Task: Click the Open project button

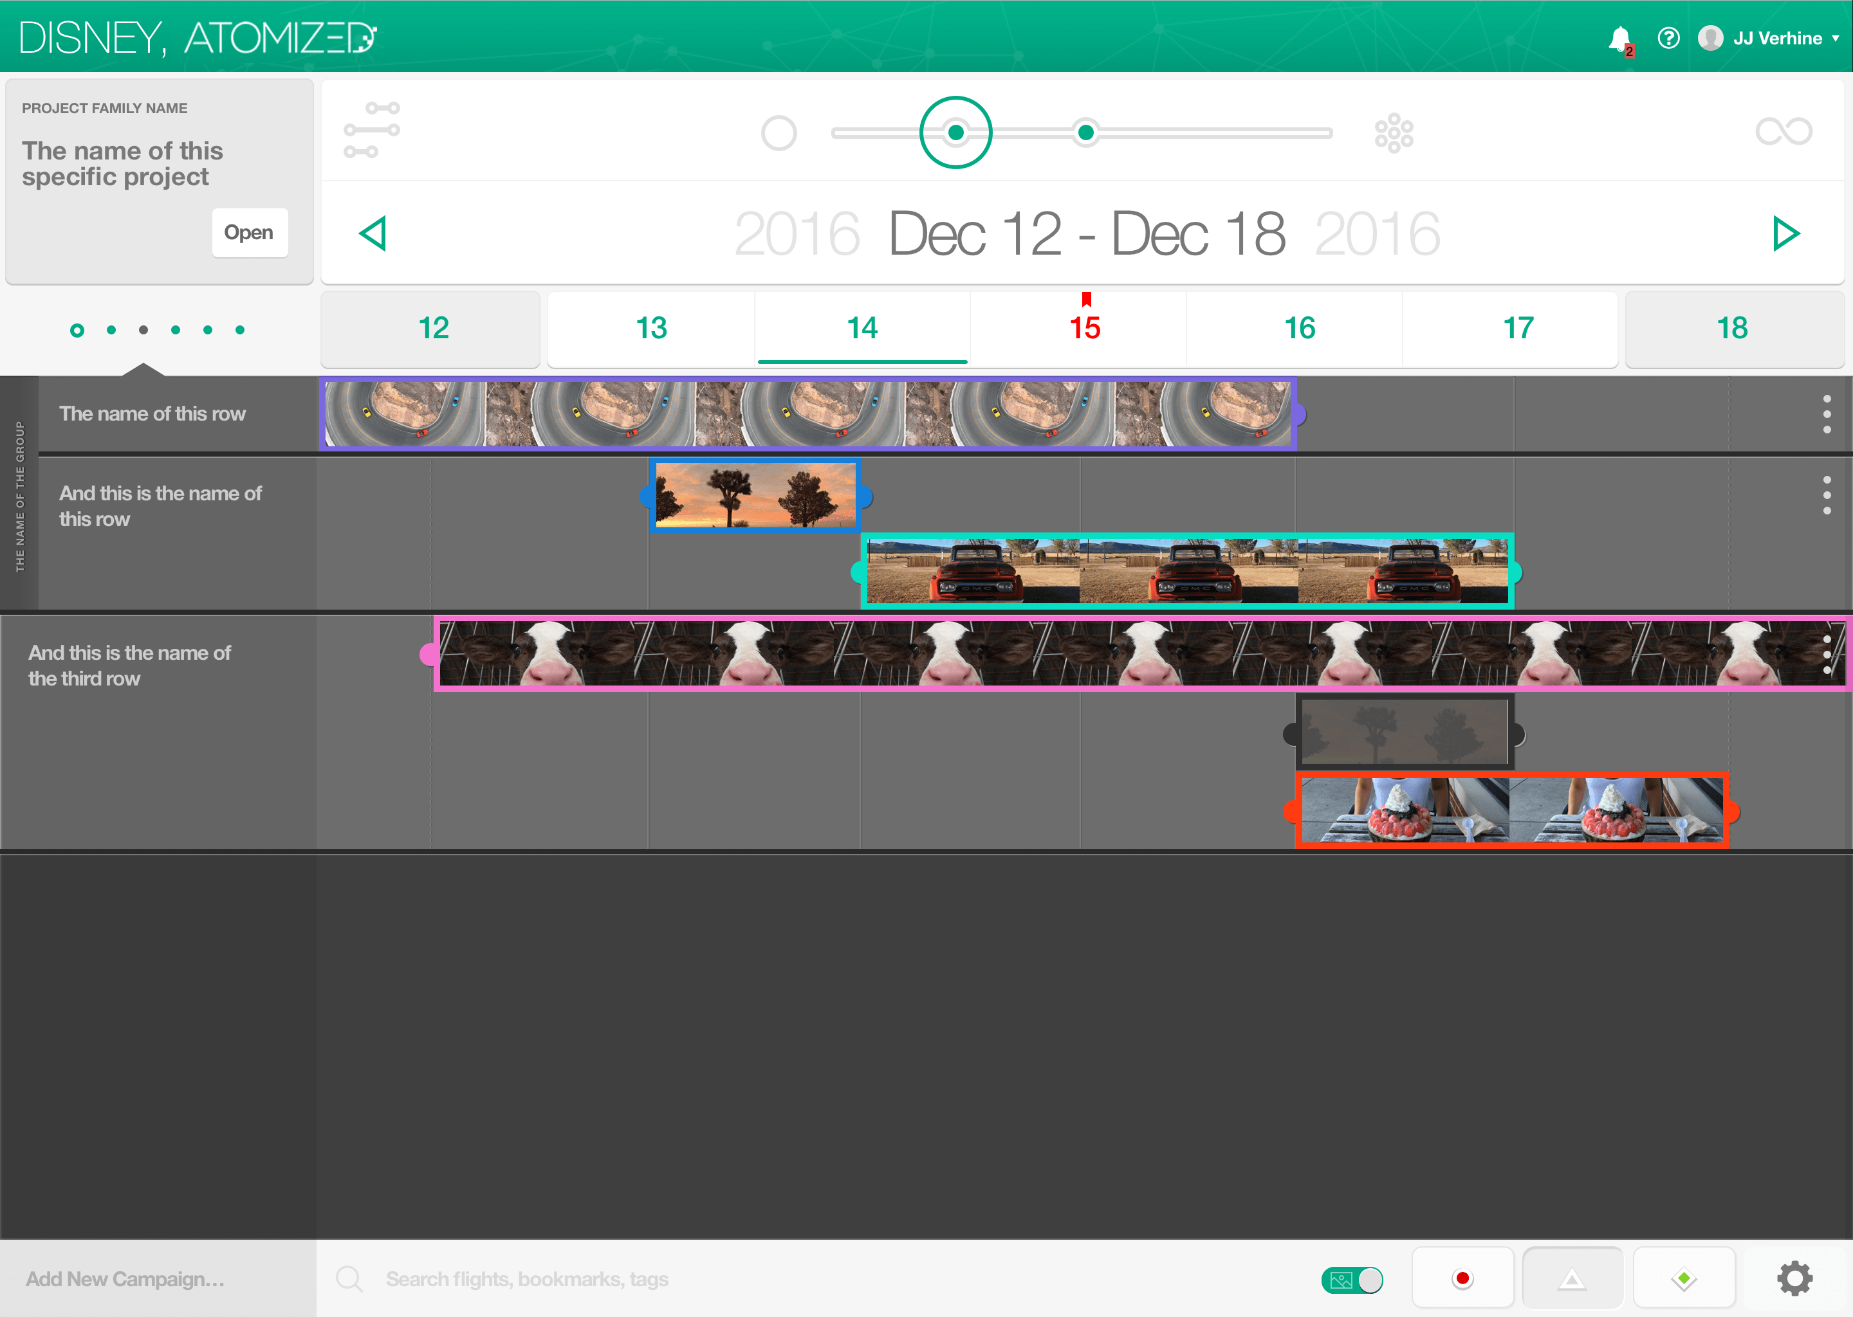Action: pyautogui.click(x=250, y=233)
